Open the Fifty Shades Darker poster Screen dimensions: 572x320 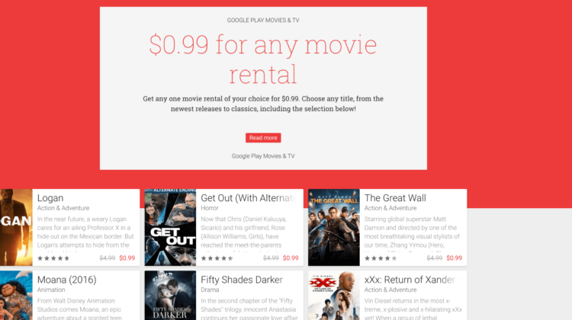(170, 295)
